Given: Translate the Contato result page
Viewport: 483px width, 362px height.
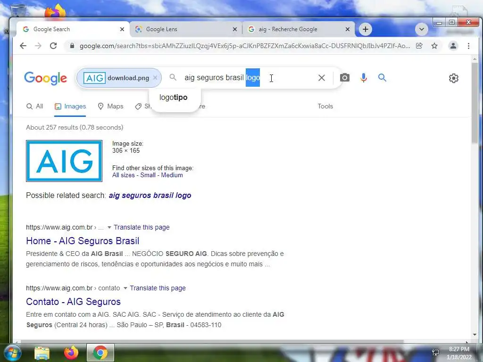Looking at the screenshot, I should 158,288.
